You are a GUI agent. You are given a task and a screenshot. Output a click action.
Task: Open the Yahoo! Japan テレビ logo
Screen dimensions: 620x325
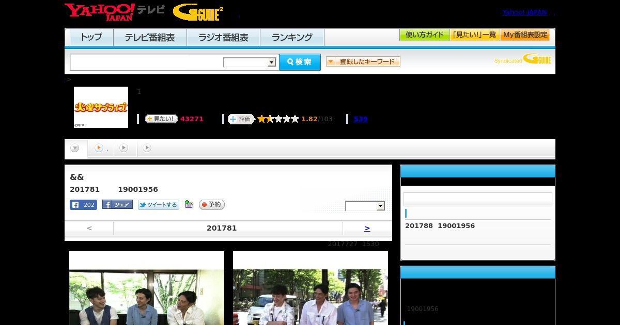tap(115, 12)
